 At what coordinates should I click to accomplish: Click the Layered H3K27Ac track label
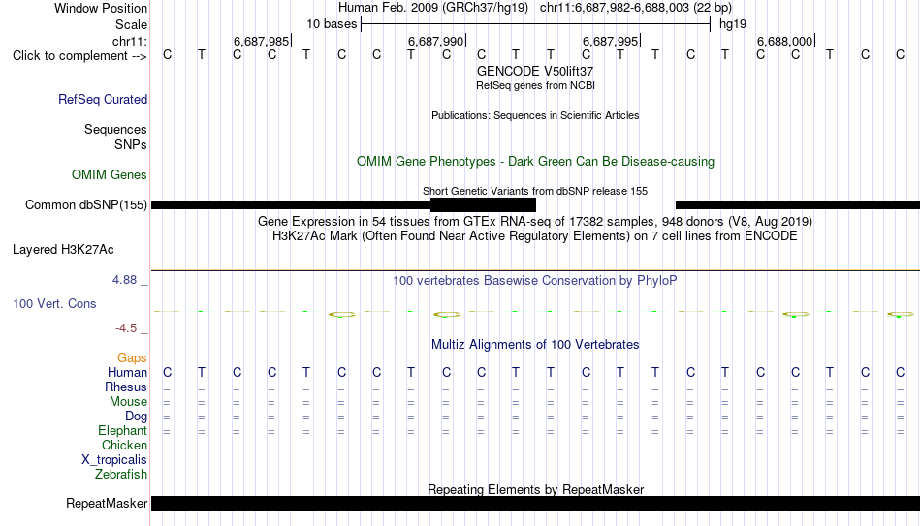coord(63,250)
